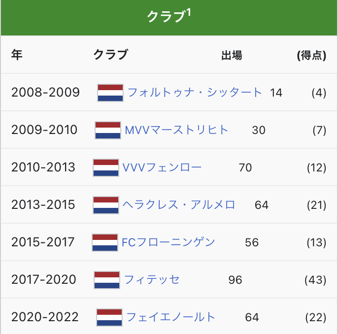Follow the VVVフェンロー link
The image size is (338, 334).
(162, 167)
